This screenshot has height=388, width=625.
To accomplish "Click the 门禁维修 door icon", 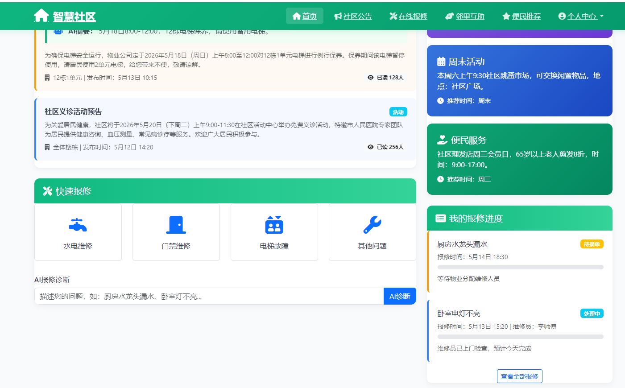I will coord(176,224).
